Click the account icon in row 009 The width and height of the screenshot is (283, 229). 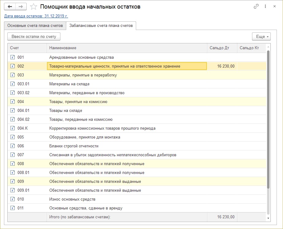coord(13,181)
